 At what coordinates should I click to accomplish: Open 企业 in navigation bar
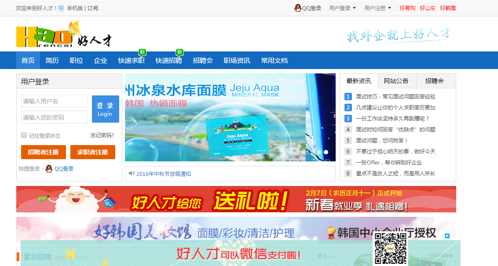pyautogui.click(x=100, y=60)
